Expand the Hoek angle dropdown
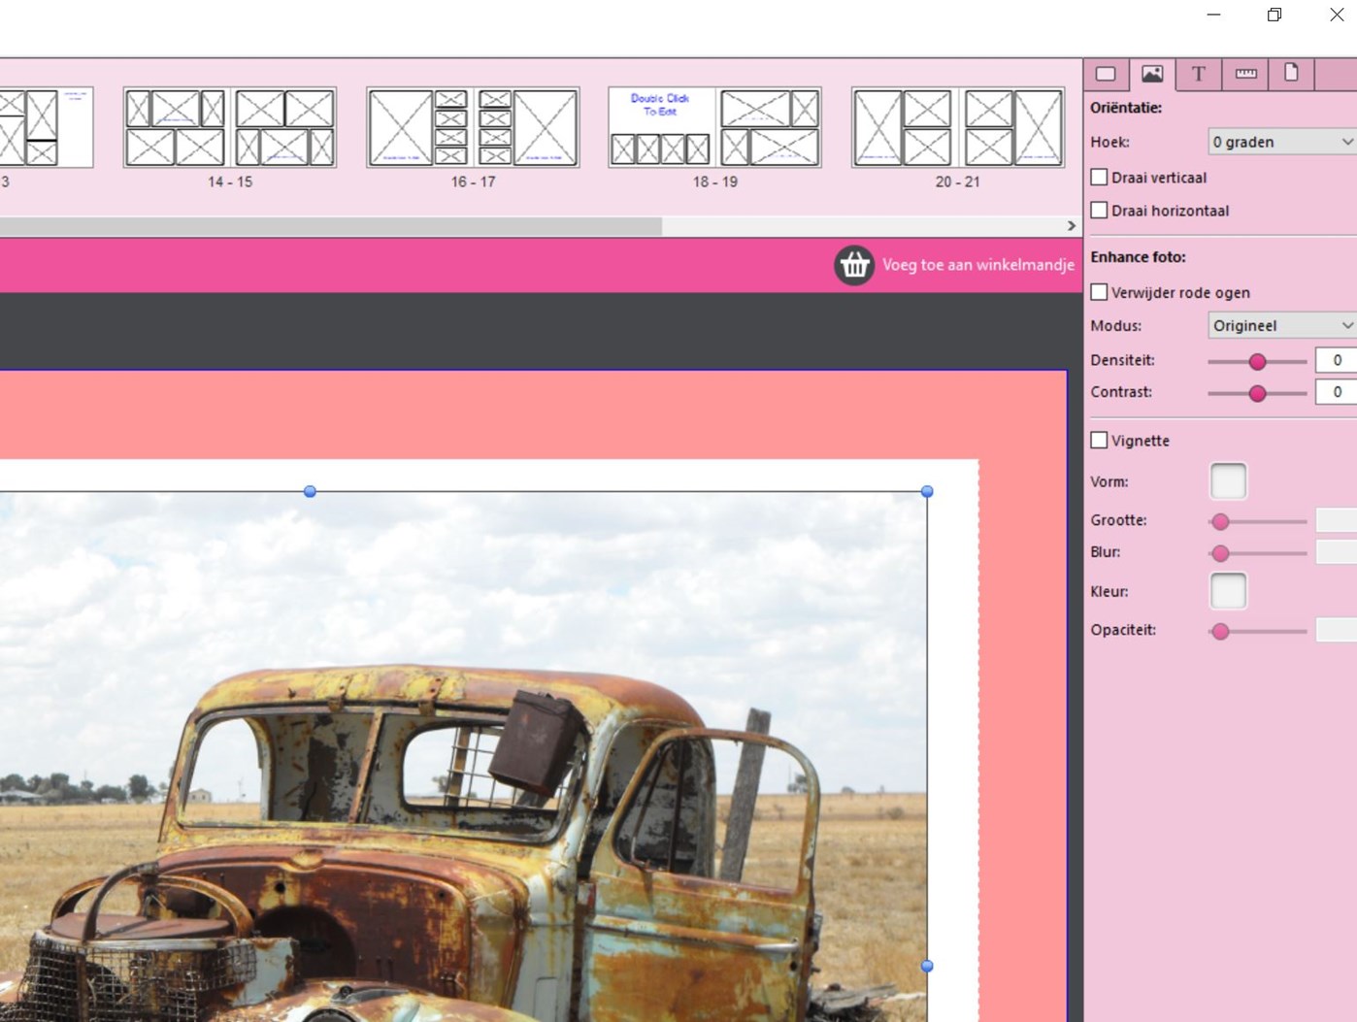The width and height of the screenshot is (1357, 1022). click(x=1281, y=142)
